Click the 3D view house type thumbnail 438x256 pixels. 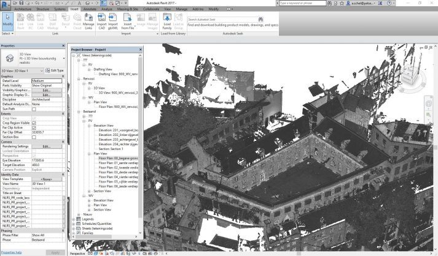click(x=10, y=58)
